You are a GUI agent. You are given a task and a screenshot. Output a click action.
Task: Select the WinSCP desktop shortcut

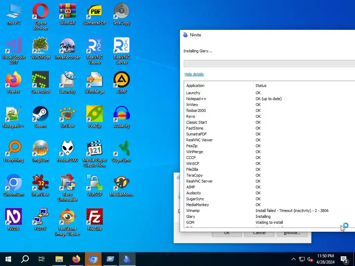click(x=94, y=185)
